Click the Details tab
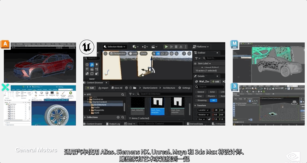307x163 pixels. pos(201,76)
